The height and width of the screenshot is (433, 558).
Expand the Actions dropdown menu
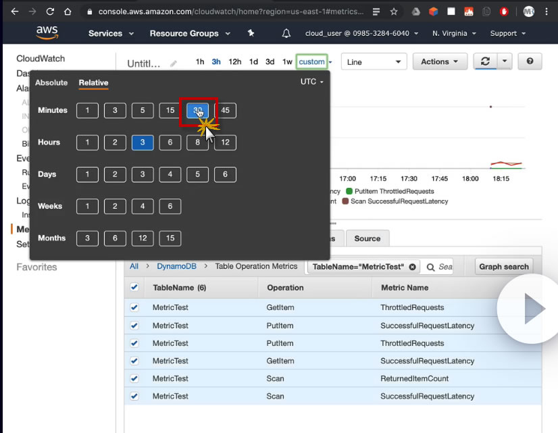click(440, 61)
